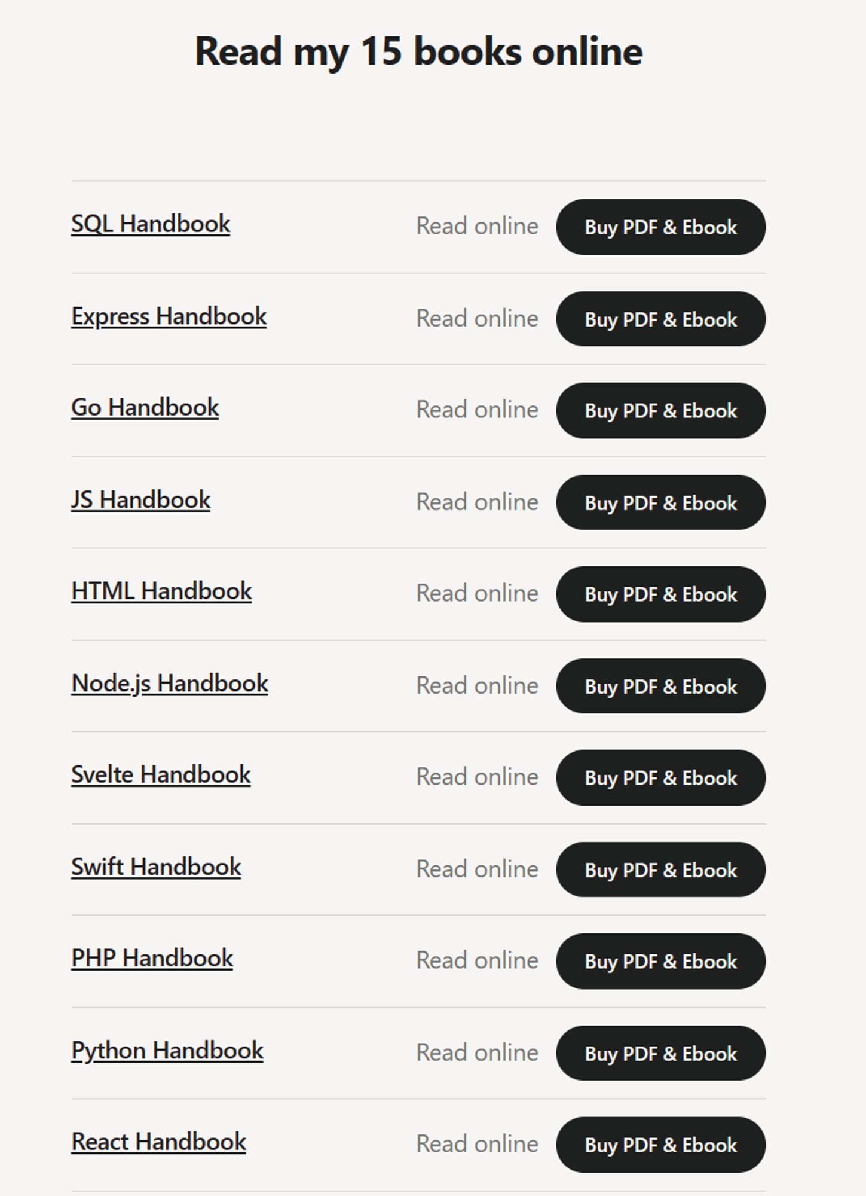Select Read online beside Node.js Handbook
Viewport: 866px width, 1196px height.
pyautogui.click(x=478, y=686)
